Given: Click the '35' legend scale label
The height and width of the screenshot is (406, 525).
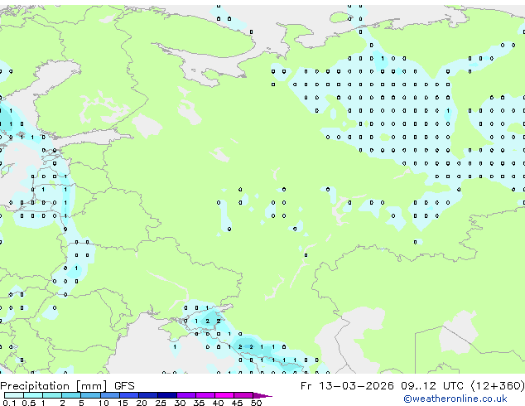Looking at the screenshot, I should pyautogui.click(x=200, y=403).
